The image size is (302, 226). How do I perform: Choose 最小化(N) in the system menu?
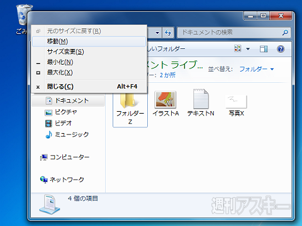89,62
